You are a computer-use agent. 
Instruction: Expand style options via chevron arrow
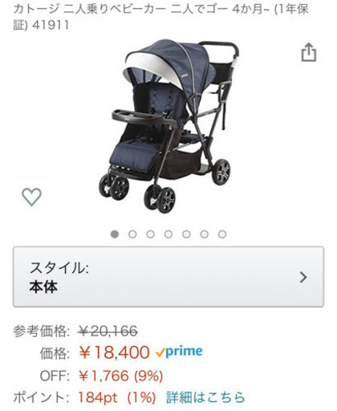[x=303, y=277]
